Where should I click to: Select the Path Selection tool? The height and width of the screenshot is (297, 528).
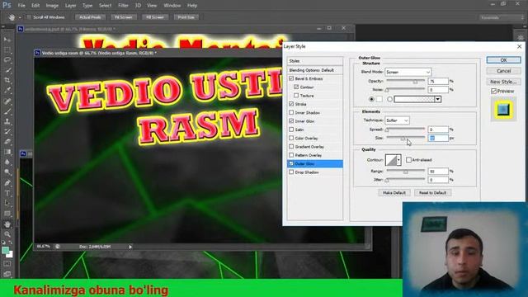point(7,204)
